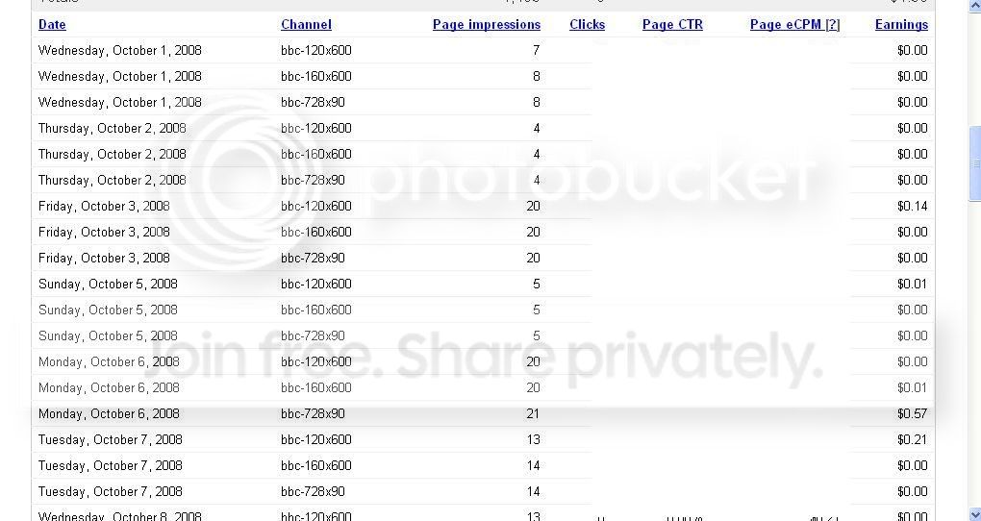Click Tuesday October 7 bbc-160x600 channel cell
Image resolution: width=981 pixels, height=521 pixels.
pyautogui.click(x=316, y=465)
